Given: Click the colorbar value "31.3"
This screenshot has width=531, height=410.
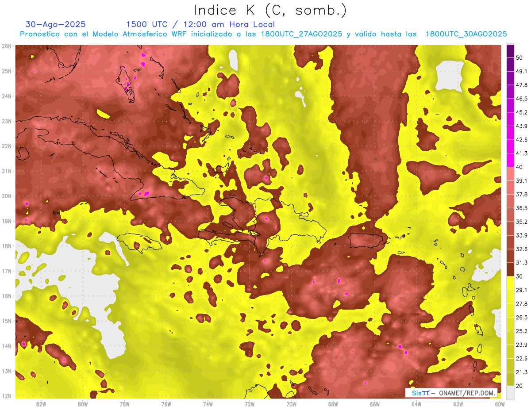Looking at the screenshot, I should coord(521,263).
